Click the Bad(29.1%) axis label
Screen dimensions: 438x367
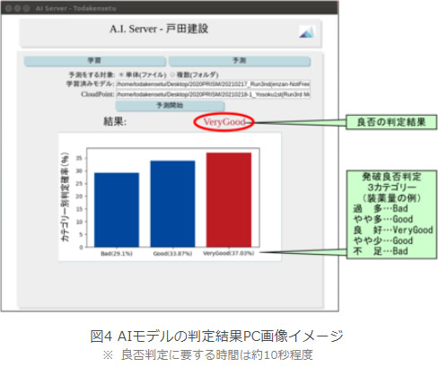[x=117, y=254]
